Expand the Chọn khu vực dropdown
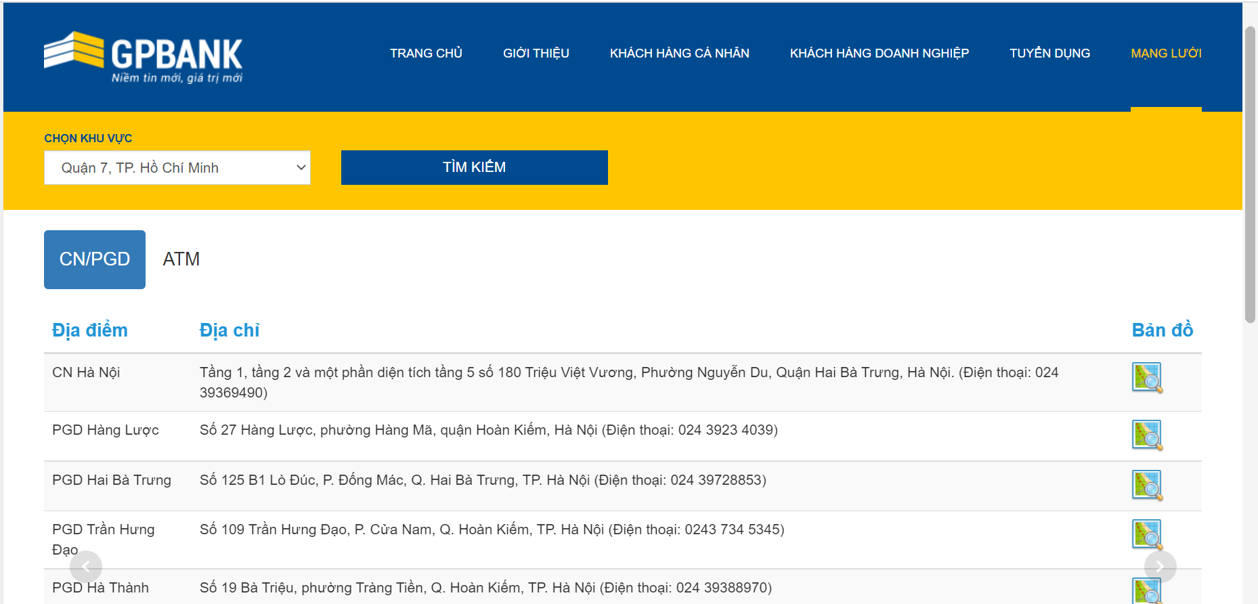 point(177,167)
